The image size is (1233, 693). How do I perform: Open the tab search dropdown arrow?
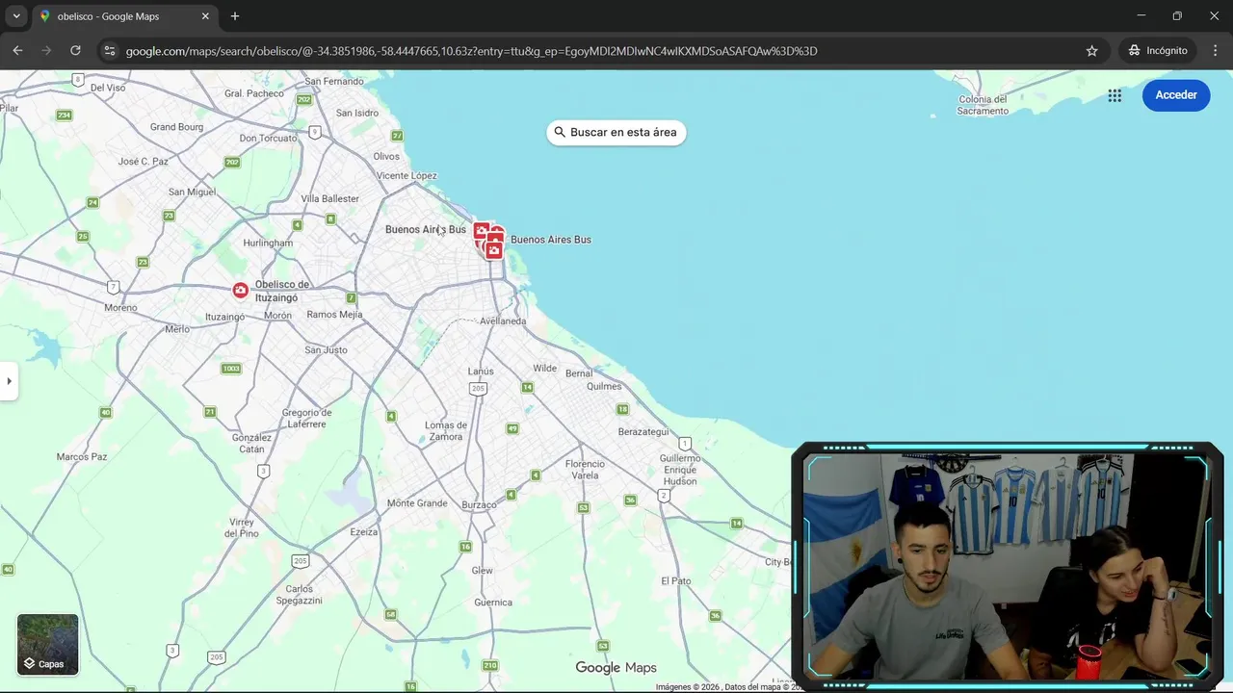(x=16, y=16)
